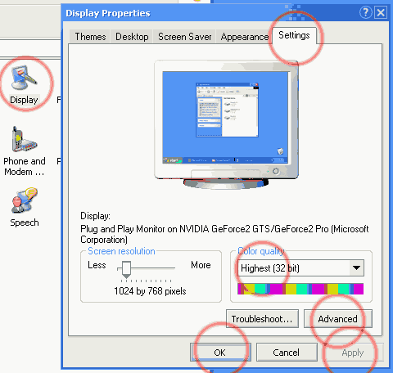Confirm with the OK button
Screen dimensions: 393x373
(220, 353)
